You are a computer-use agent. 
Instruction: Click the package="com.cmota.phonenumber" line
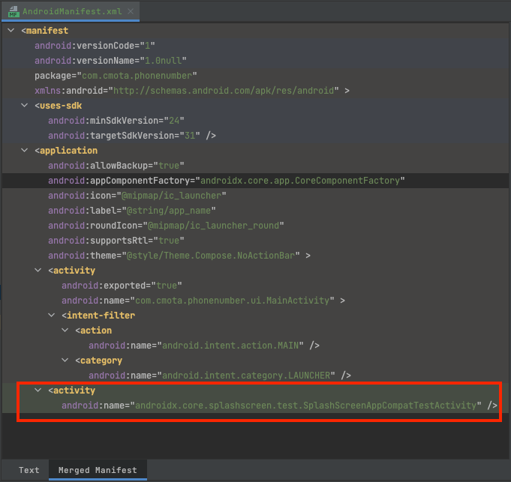point(116,76)
